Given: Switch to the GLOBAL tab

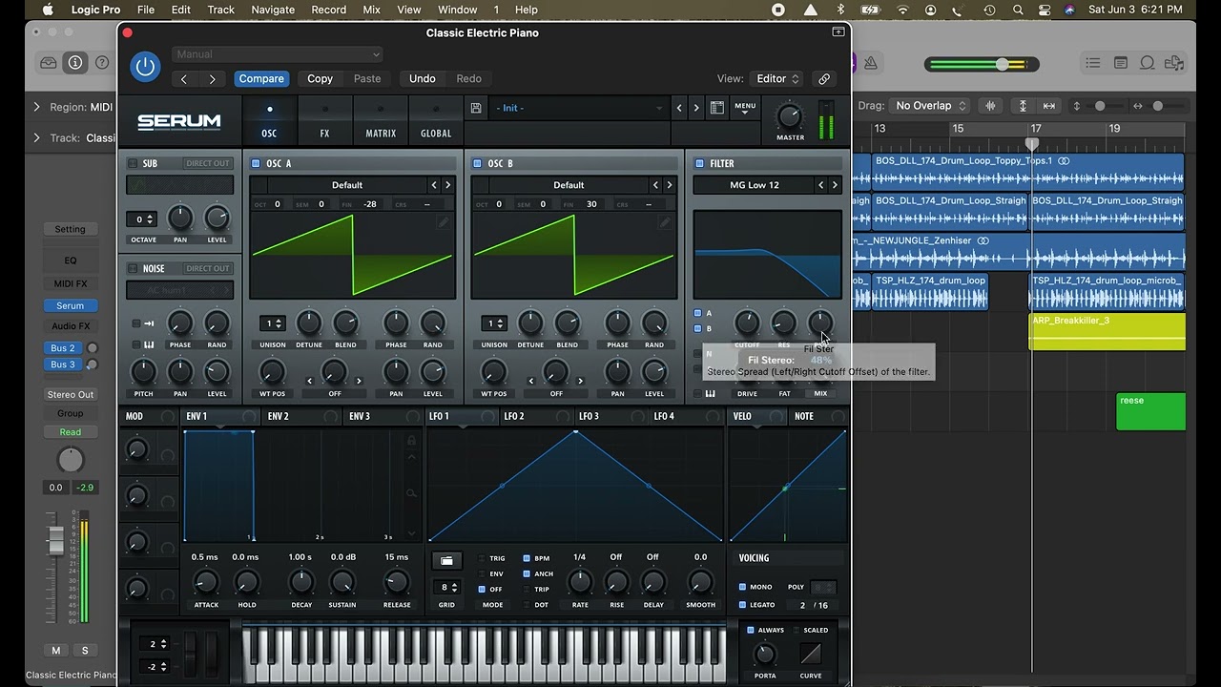Looking at the screenshot, I should 436,121.
